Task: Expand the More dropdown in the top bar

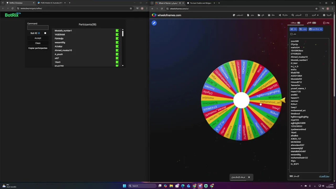Action: 315,15
